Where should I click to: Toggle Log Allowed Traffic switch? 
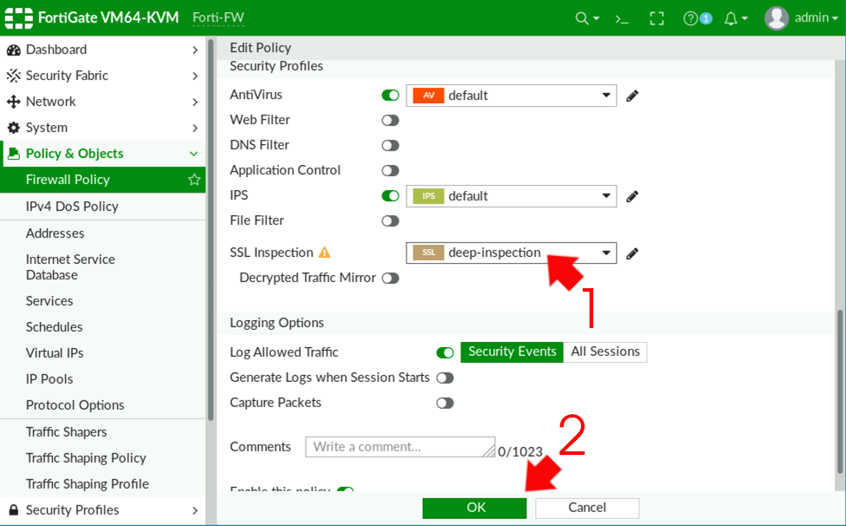pos(445,352)
